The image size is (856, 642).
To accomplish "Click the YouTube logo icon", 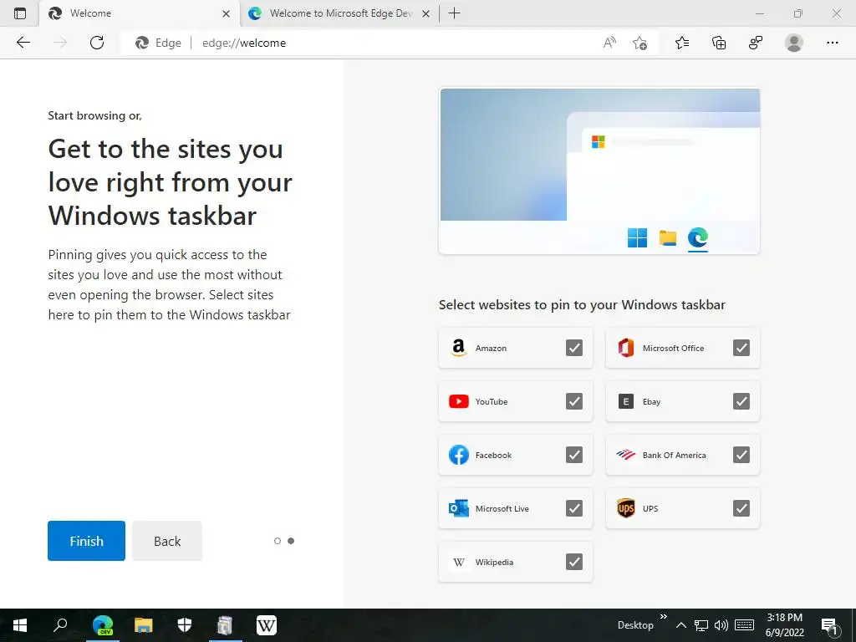I will [x=459, y=401].
